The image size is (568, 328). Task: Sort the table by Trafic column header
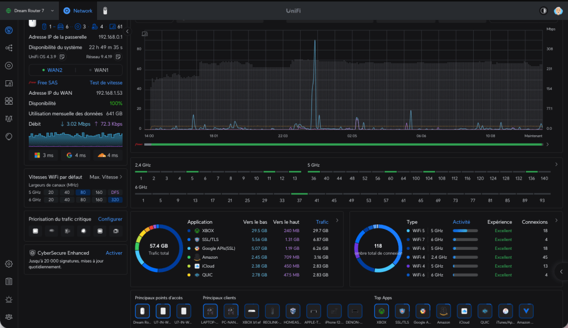click(322, 222)
